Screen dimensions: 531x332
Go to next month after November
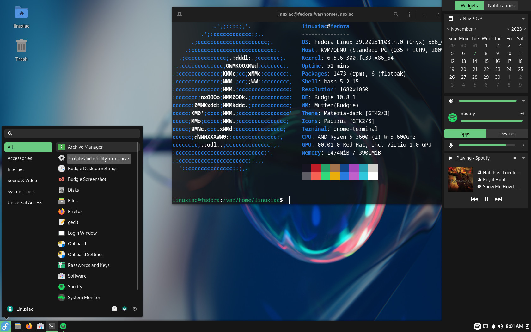coord(475,29)
